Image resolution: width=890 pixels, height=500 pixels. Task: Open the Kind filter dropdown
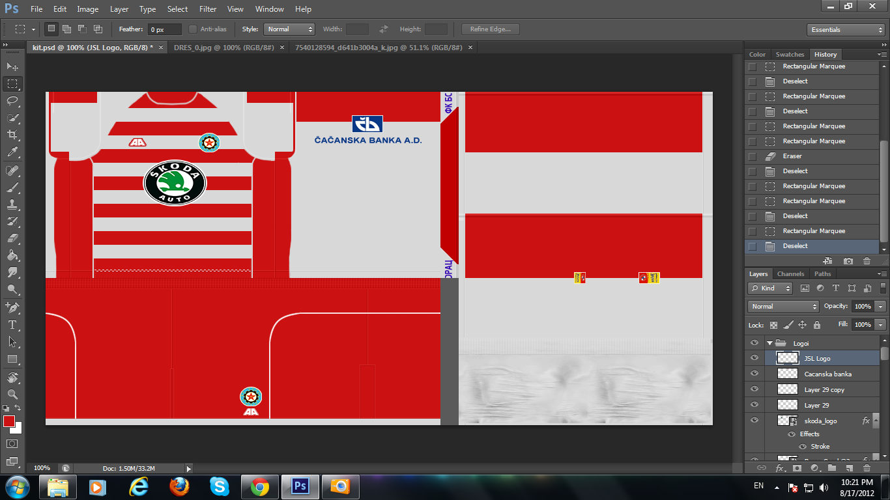click(x=770, y=288)
